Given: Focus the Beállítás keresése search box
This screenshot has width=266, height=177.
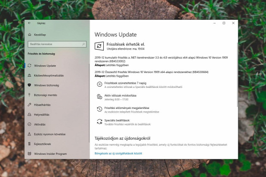Looking at the screenshot, I should 57,44.
